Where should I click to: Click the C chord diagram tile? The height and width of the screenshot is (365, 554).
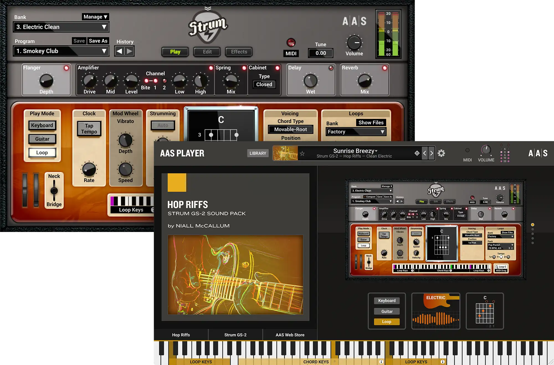tap(485, 311)
